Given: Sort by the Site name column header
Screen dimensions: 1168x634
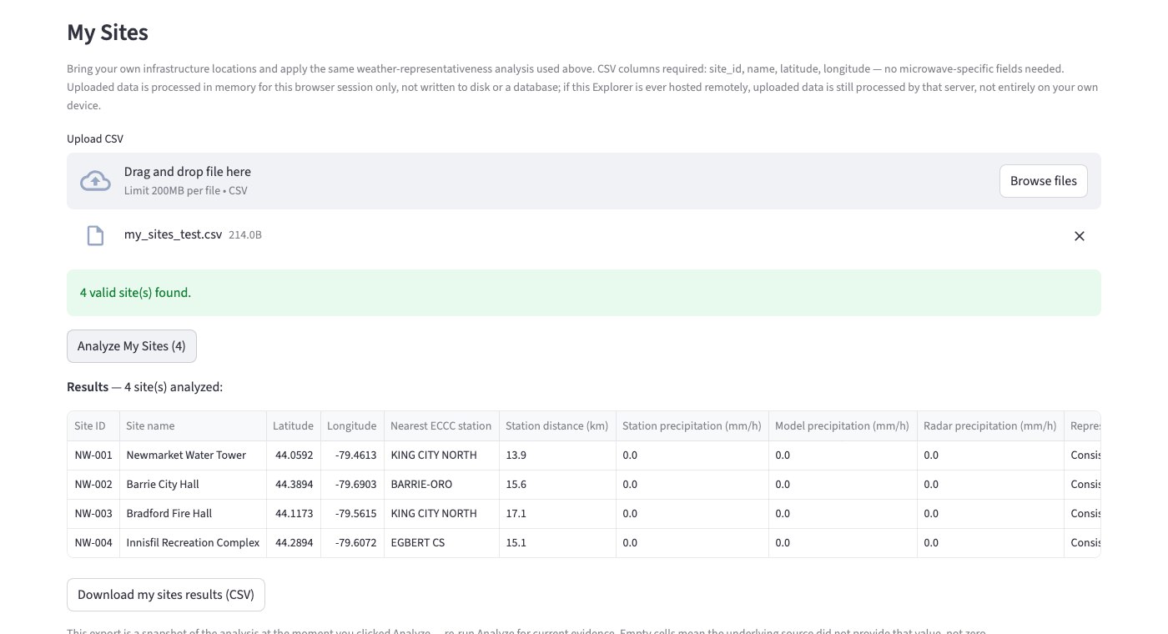Looking at the screenshot, I should click(193, 425).
